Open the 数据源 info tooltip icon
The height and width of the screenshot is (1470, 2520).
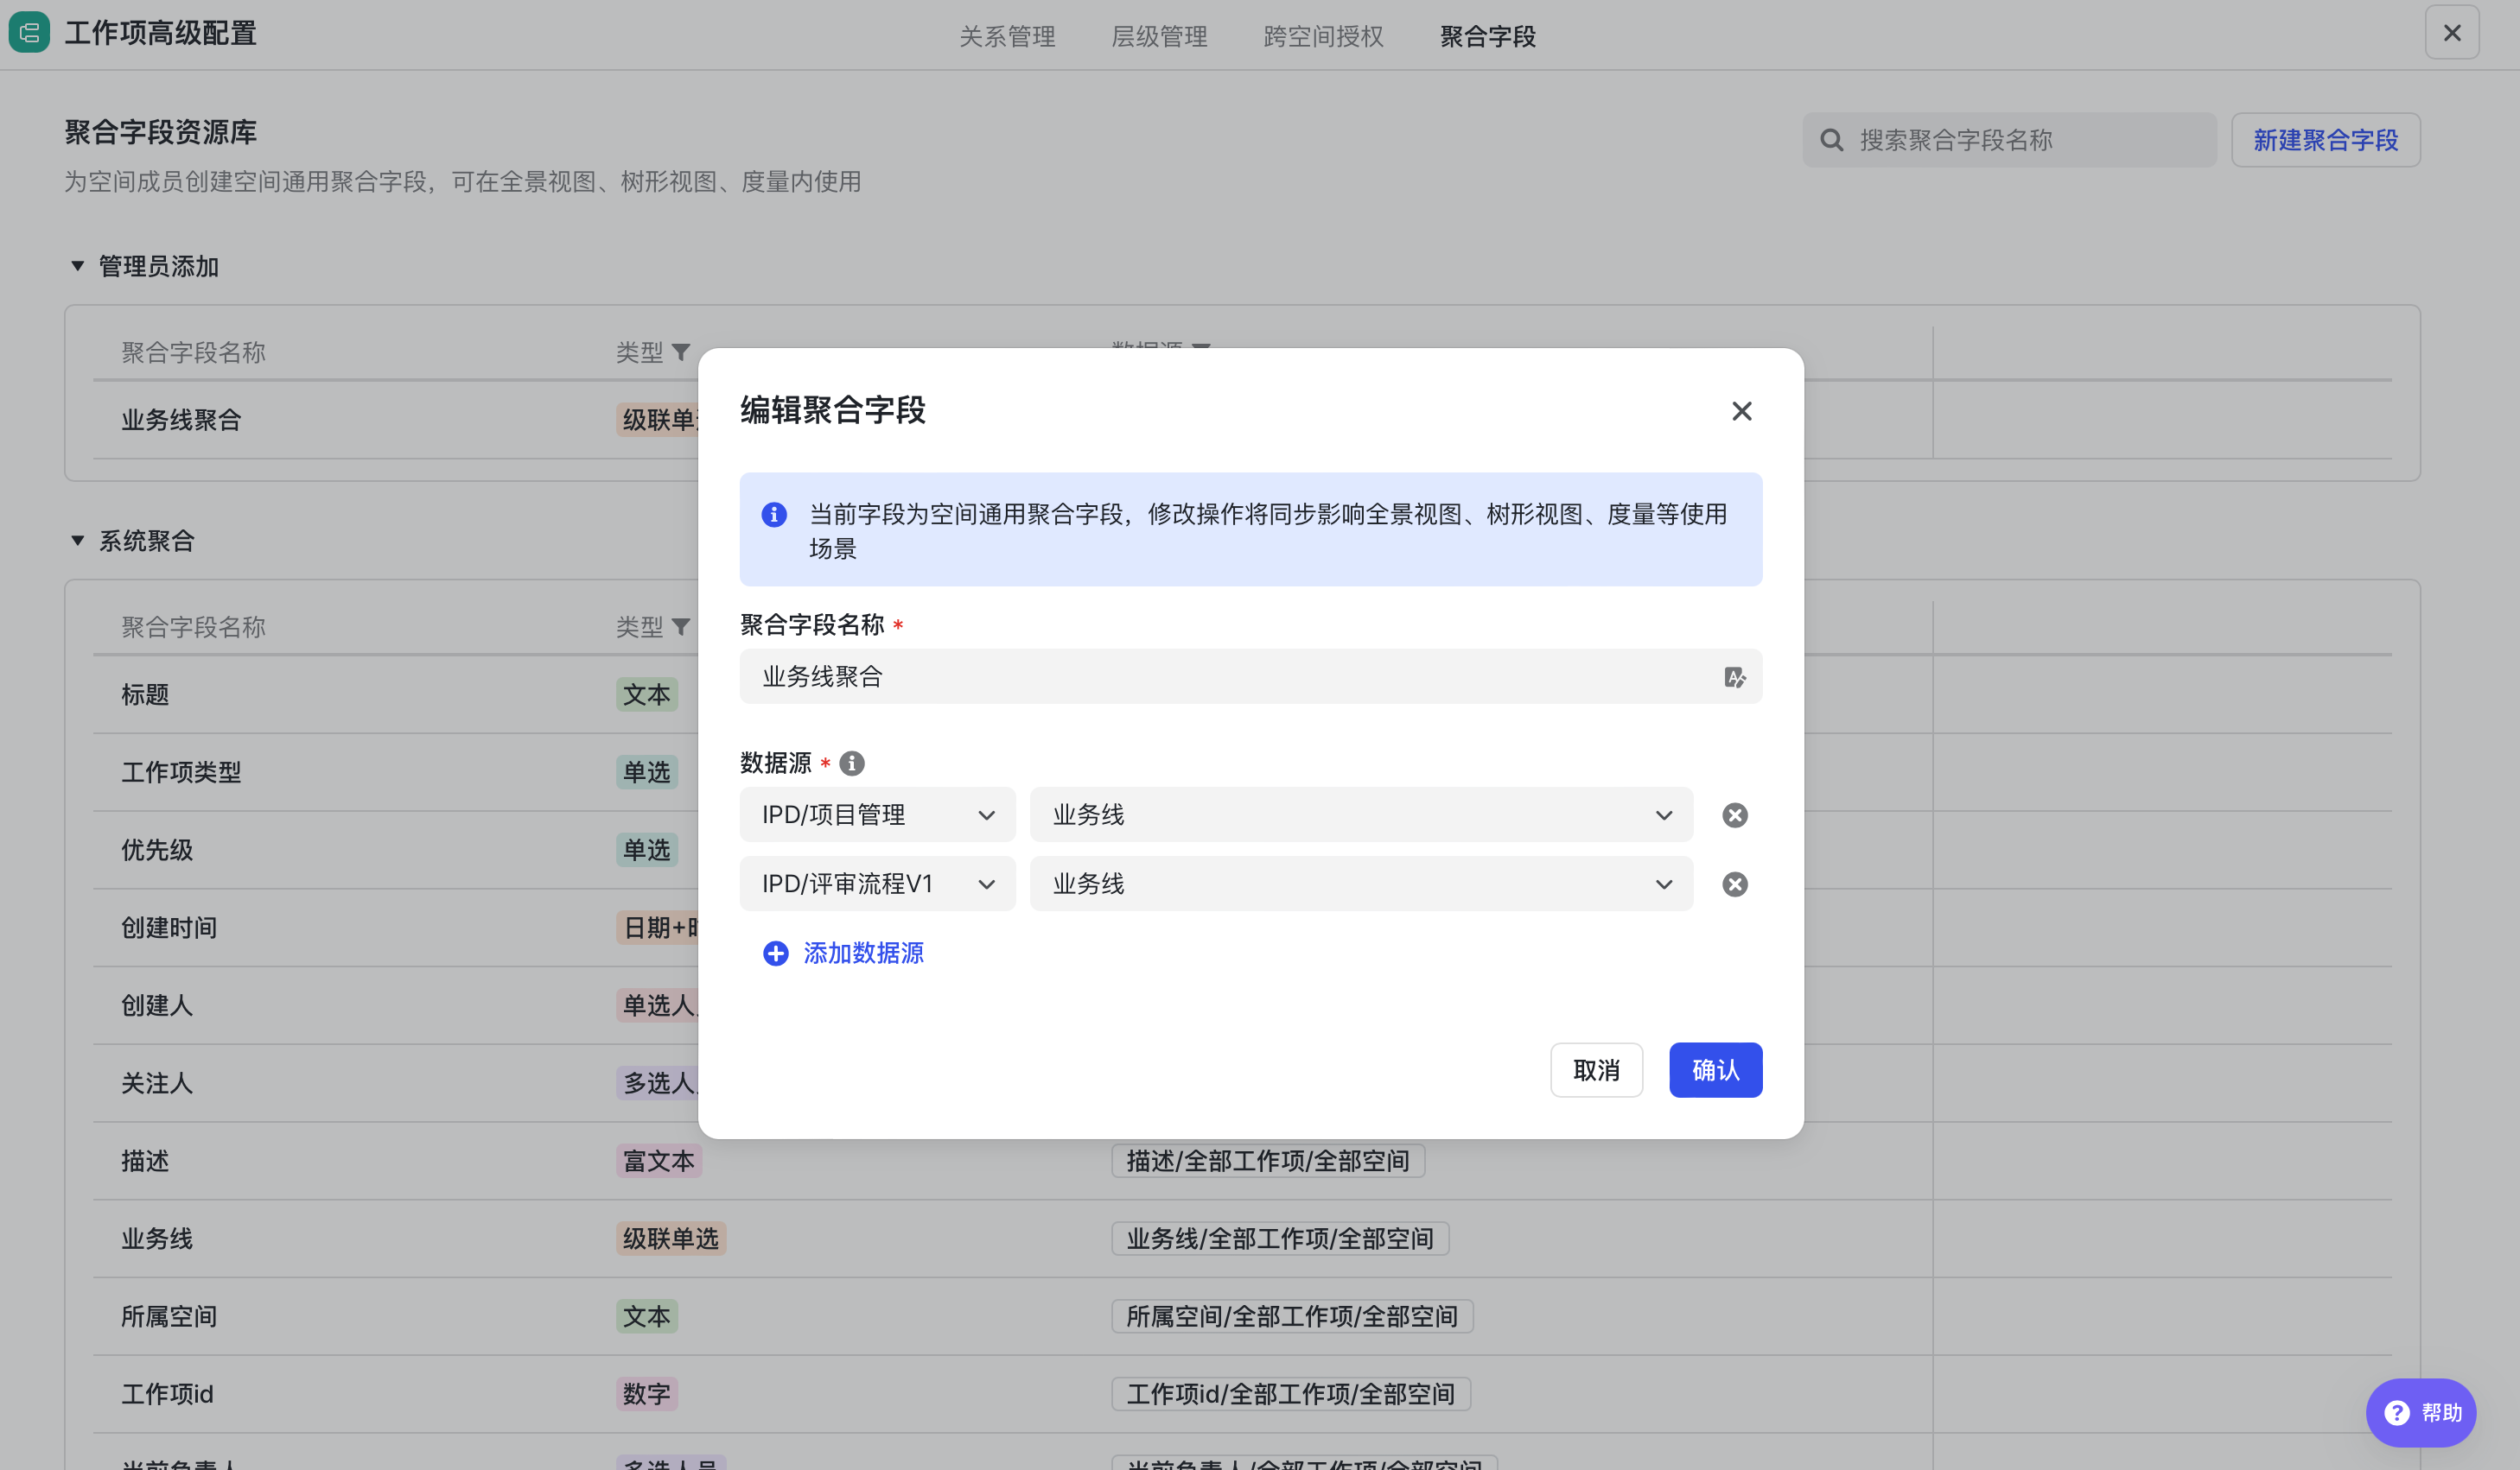click(x=851, y=763)
